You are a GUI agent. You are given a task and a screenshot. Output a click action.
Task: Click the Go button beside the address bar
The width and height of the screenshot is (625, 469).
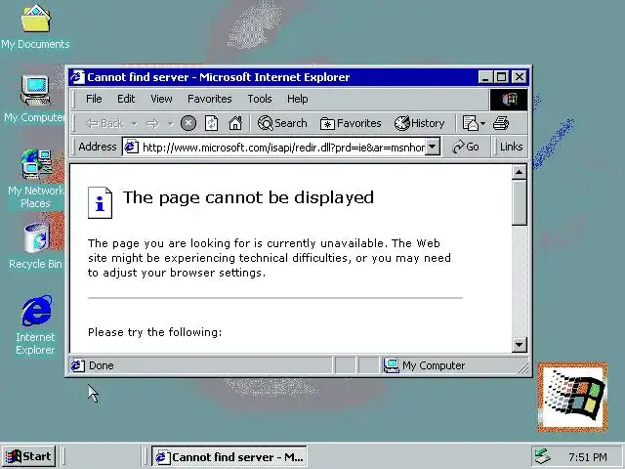[x=466, y=147]
